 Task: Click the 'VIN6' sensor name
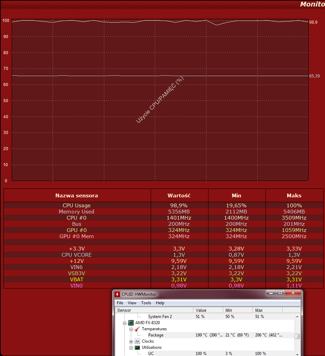(77, 267)
